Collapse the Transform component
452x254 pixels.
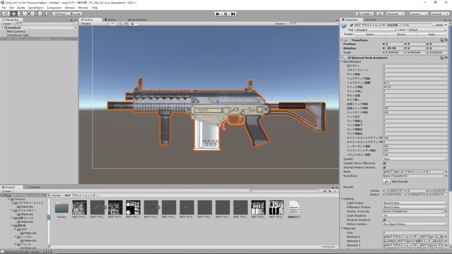point(342,40)
